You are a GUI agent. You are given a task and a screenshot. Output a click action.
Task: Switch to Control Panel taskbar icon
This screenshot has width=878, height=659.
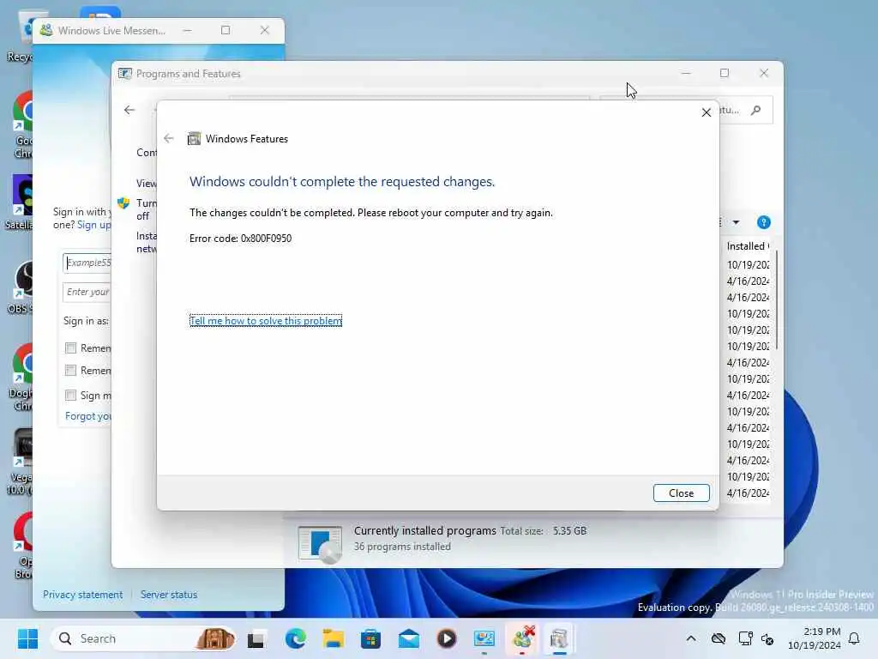click(484, 638)
